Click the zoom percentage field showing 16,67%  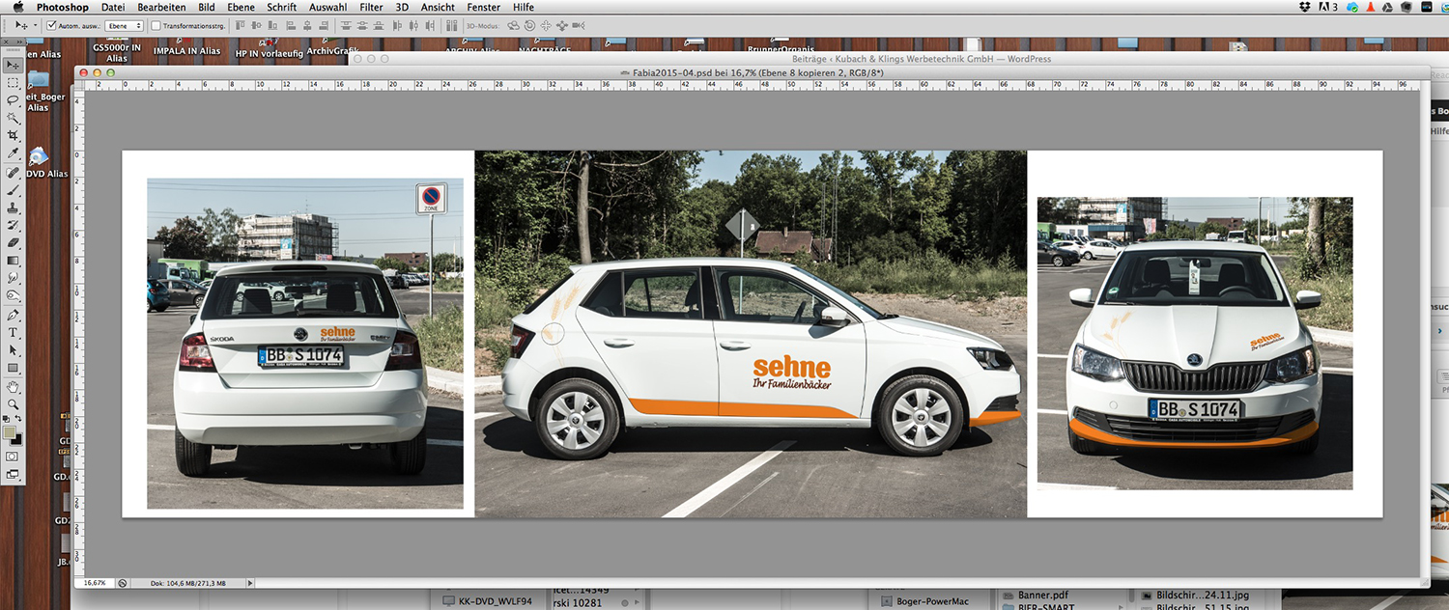tap(95, 583)
